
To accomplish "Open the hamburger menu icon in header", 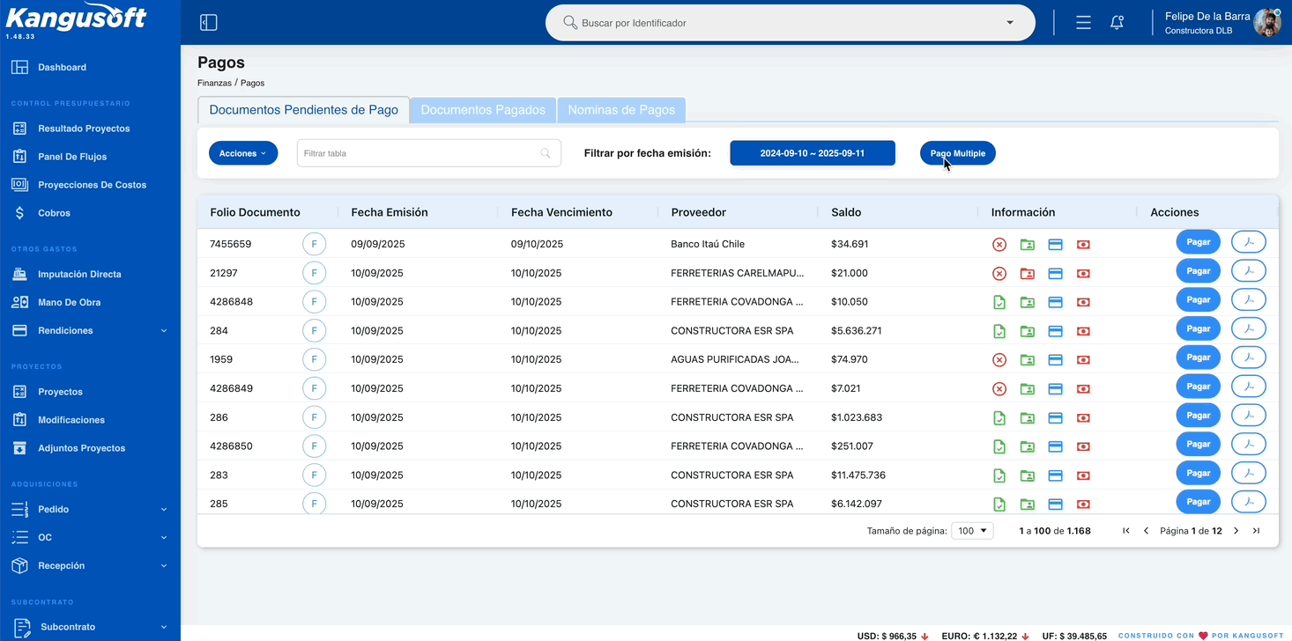I will pos(1083,23).
